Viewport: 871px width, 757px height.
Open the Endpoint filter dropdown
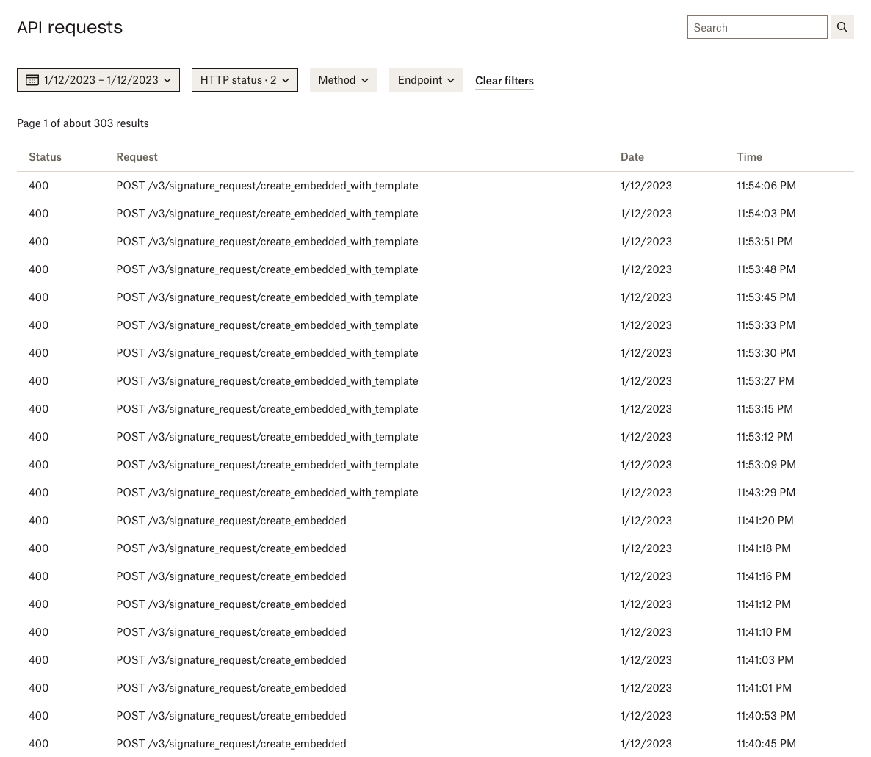426,80
